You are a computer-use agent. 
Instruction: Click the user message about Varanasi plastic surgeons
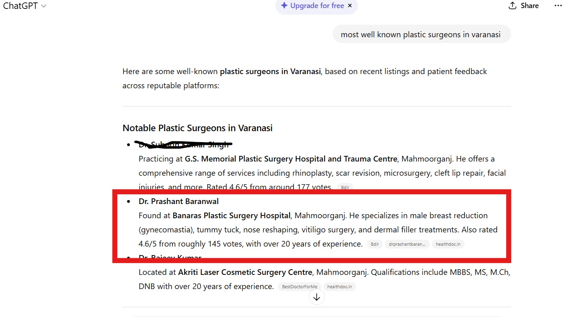pos(421,34)
